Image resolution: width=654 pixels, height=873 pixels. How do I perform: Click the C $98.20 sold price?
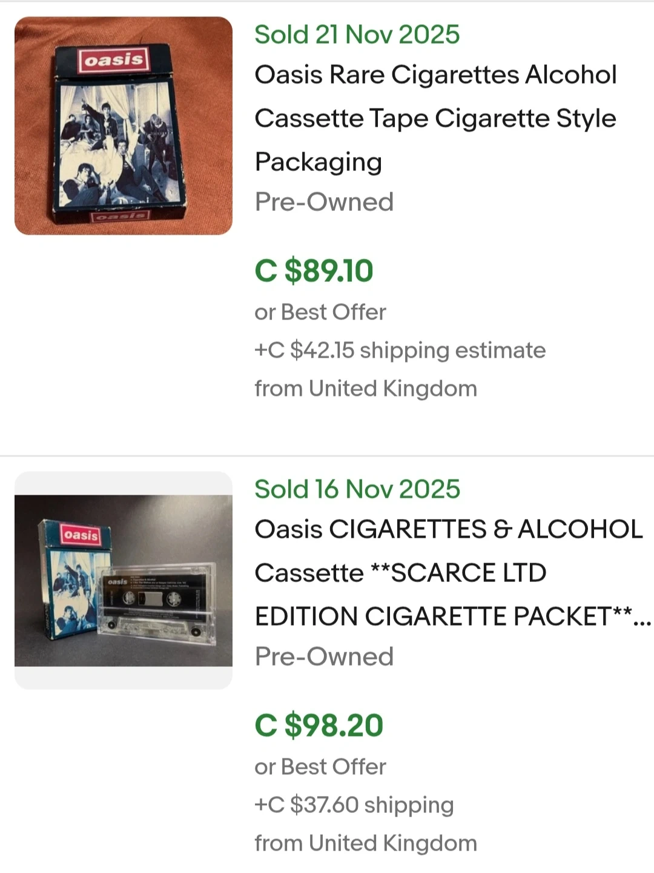[x=319, y=725]
